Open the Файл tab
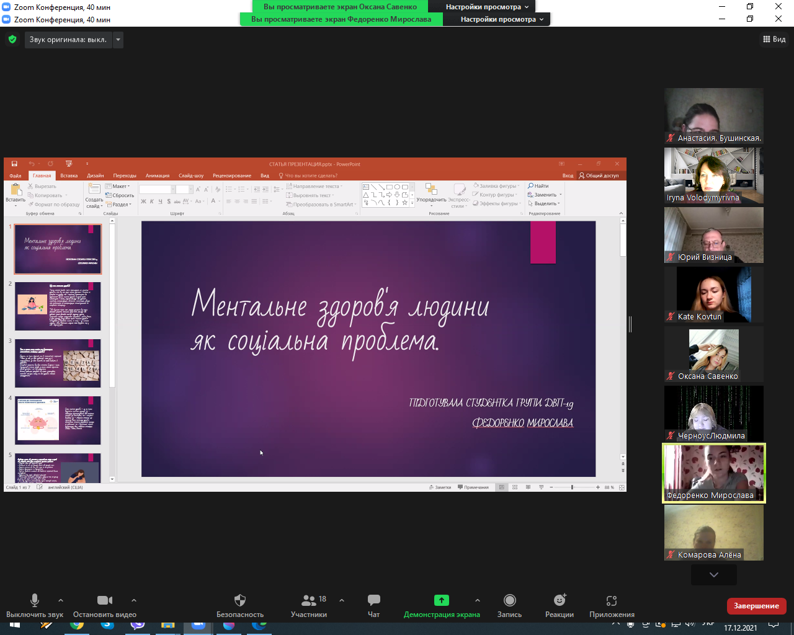794x635 pixels. (x=16, y=175)
